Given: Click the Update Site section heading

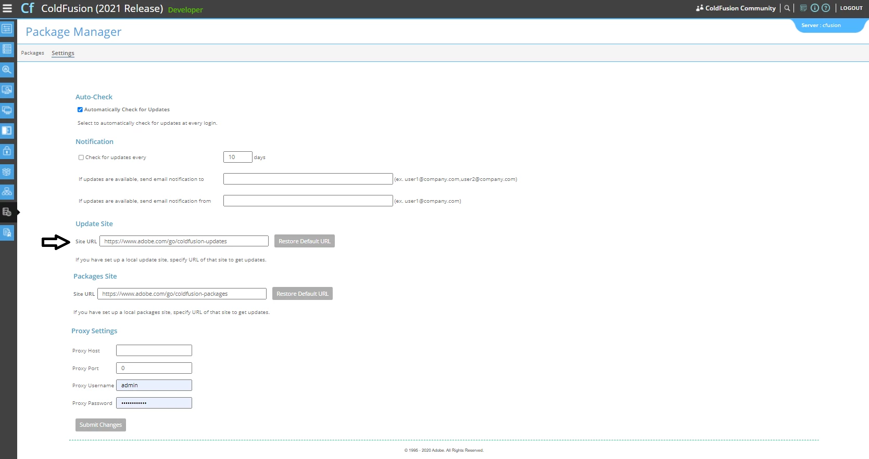Looking at the screenshot, I should [x=94, y=224].
